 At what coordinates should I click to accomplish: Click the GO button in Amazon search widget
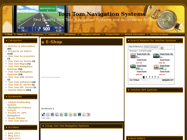(162, 48)
